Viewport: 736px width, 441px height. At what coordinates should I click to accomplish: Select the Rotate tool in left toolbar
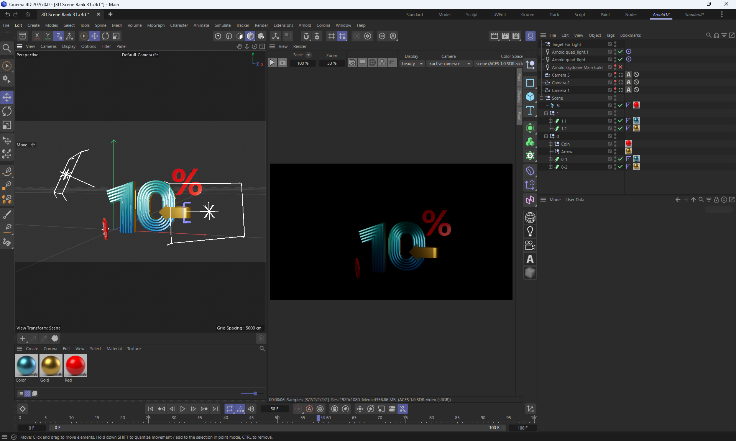7,111
